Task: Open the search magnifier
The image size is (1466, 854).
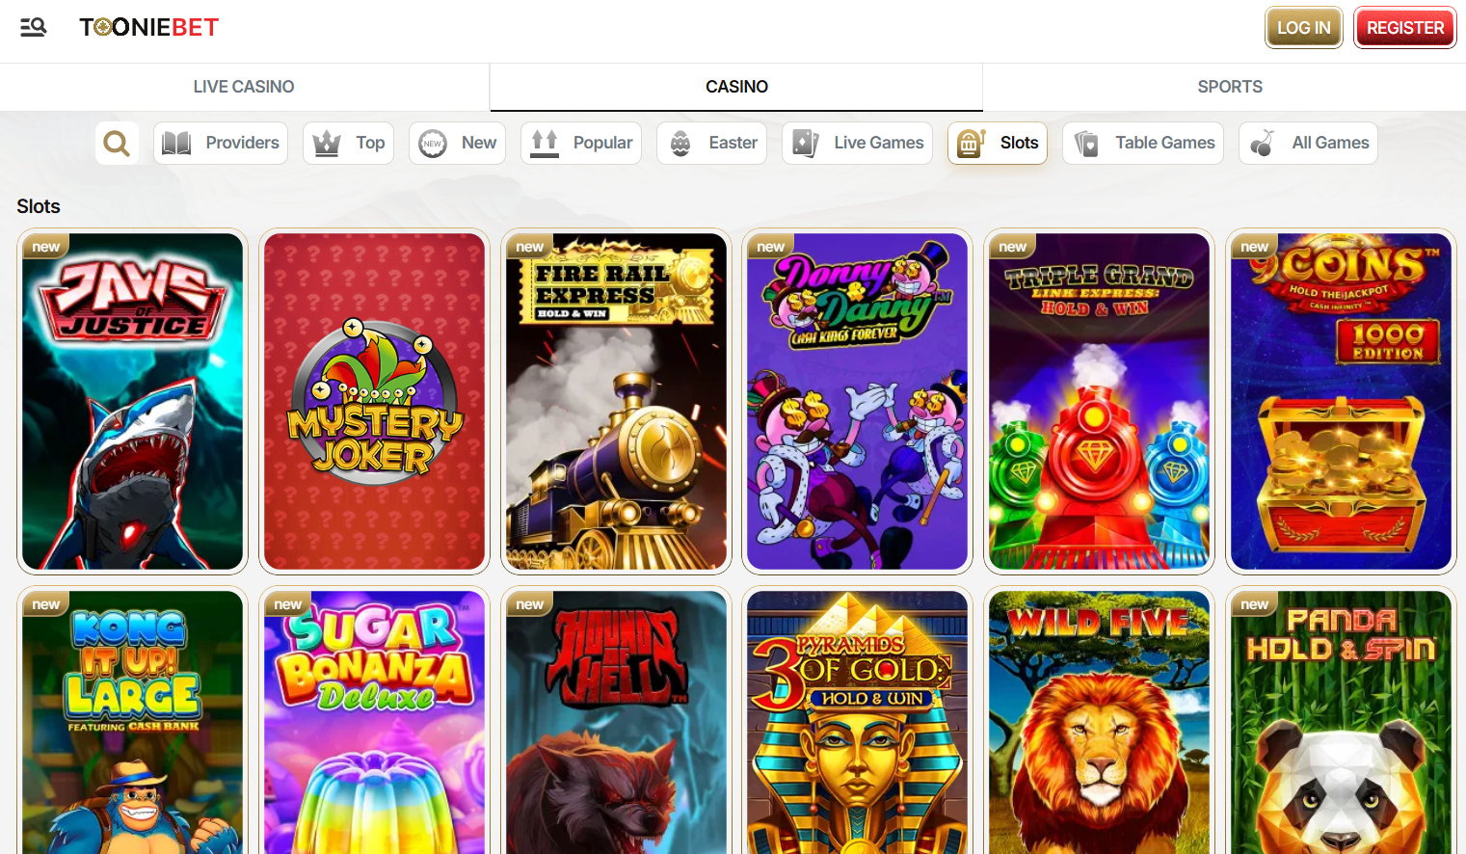Action: coord(117,143)
